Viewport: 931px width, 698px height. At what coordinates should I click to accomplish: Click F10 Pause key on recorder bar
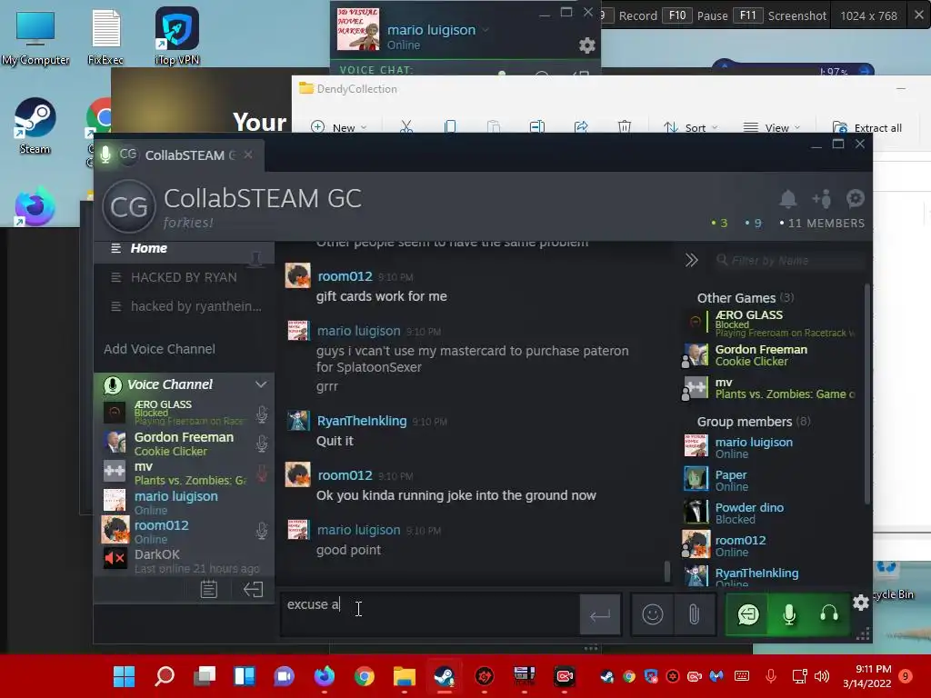pyautogui.click(x=696, y=15)
